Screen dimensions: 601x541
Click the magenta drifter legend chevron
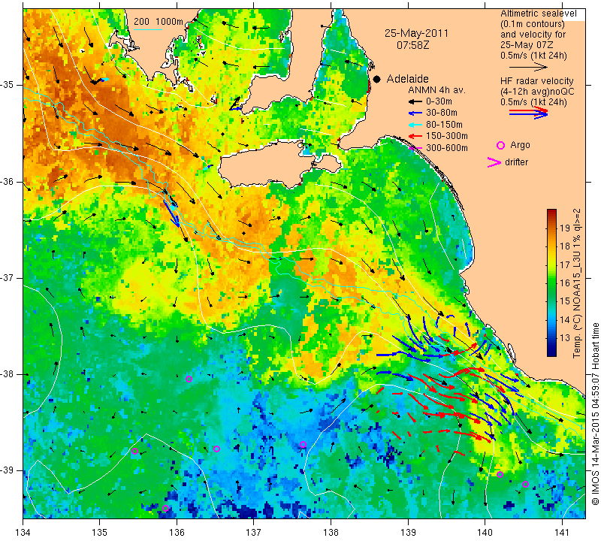494,162
